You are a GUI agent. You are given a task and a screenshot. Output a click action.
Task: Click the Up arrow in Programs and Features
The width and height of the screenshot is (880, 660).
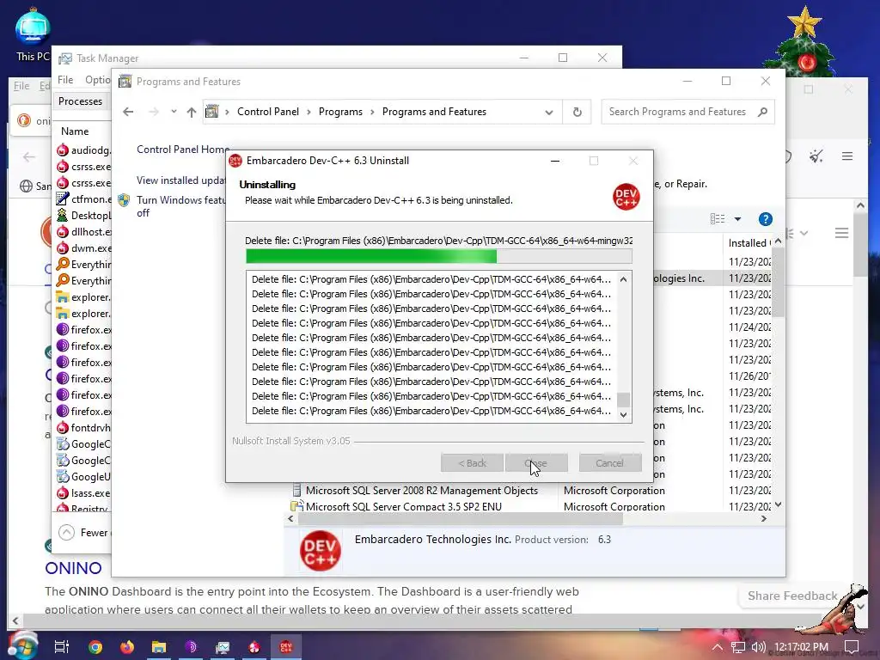[x=192, y=112]
